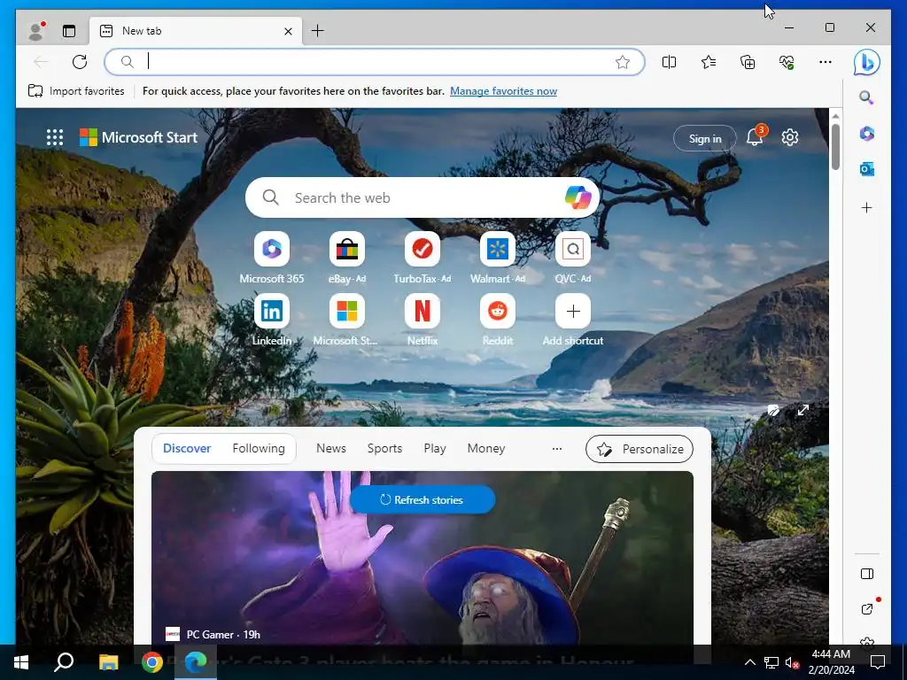Add a new sidebar app with plus
The height and width of the screenshot is (680, 907).
click(x=866, y=207)
